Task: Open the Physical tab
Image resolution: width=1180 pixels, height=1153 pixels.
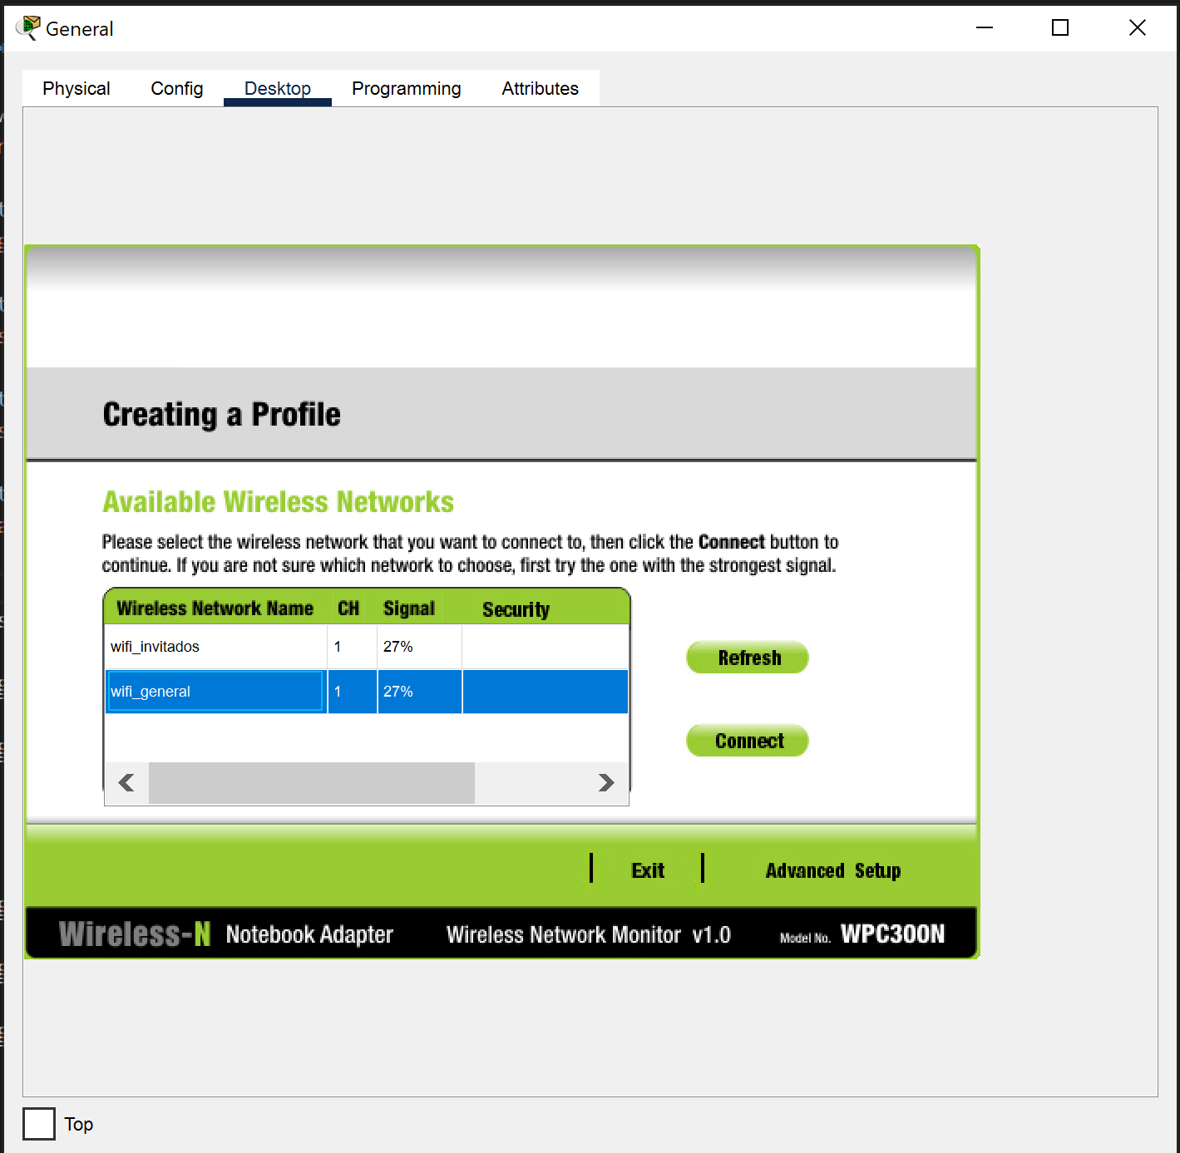Action: pos(77,89)
